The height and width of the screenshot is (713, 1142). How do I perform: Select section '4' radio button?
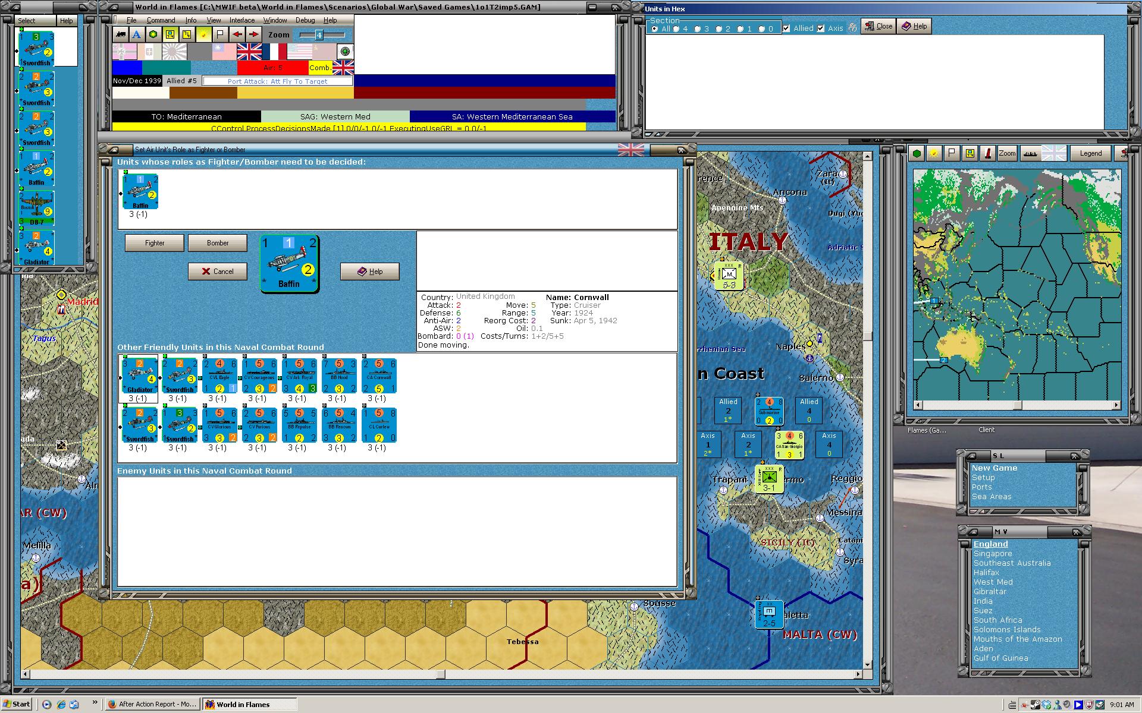(x=676, y=29)
